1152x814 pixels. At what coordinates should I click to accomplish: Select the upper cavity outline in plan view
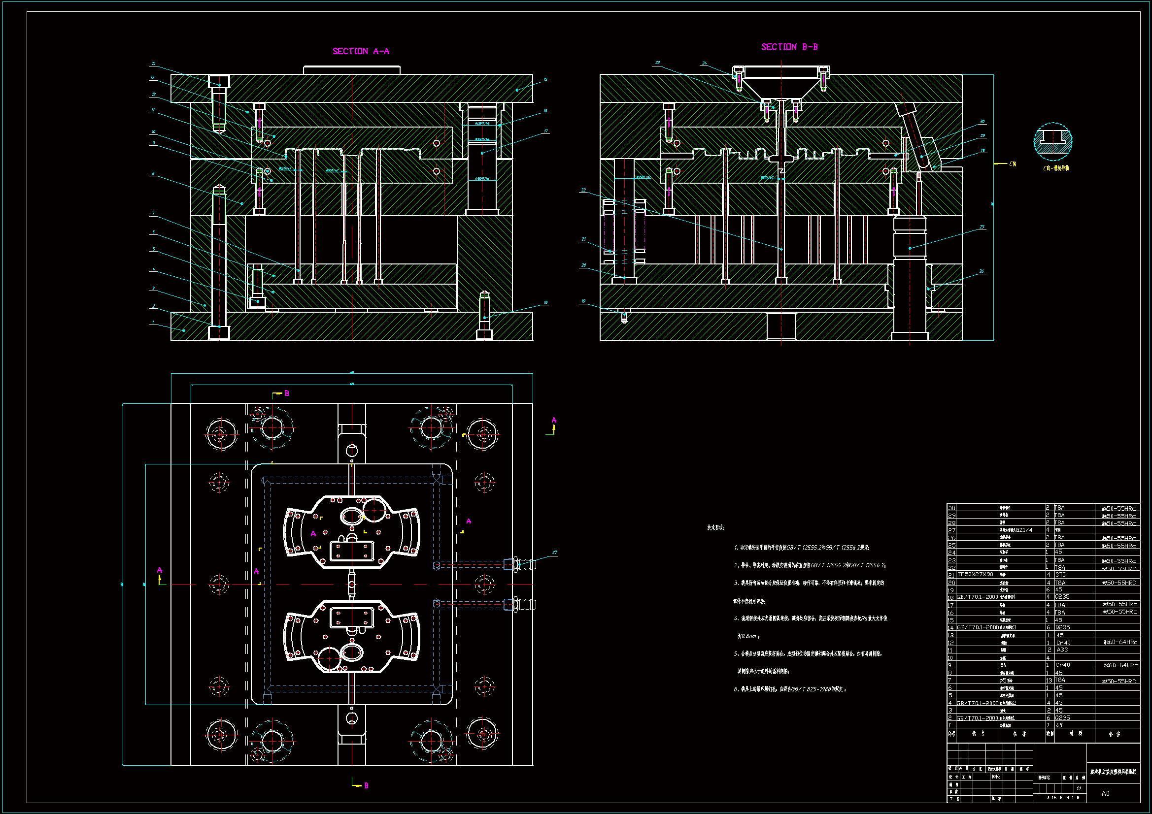(352, 532)
